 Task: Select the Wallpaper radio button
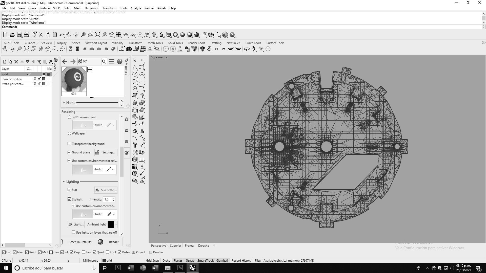tap(69, 133)
